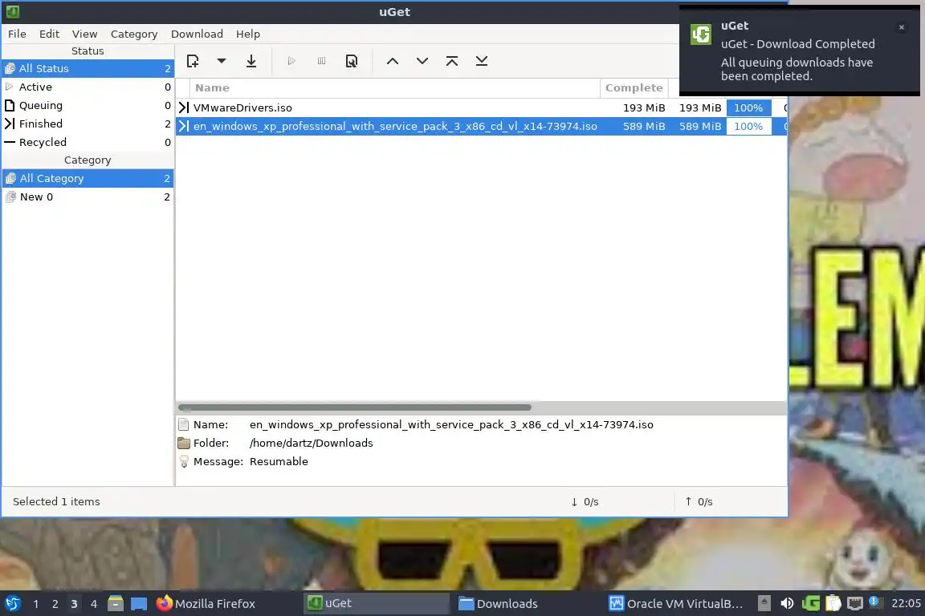Click Windows XP iso 100% progress bar
Image resolution: width=925 pixels, height=616 pixels.
(x=748, y=126)
